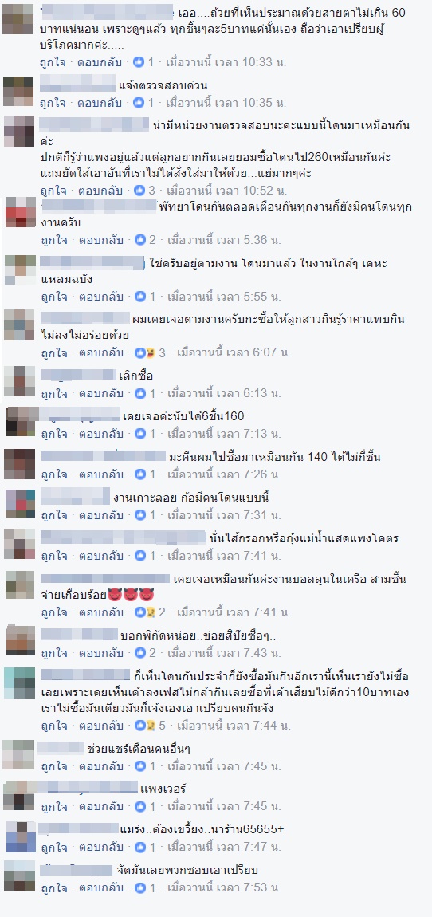432x917 pixels.
Task: Open avatar of the "แพงเวอร์" commenter
Action: [x=18, y=795]
